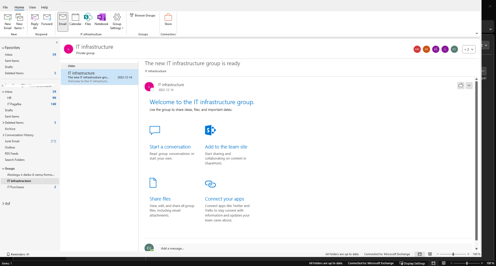496x266 pixels.
Task: Open the +2 group members dropdown
Action: tap(469, 49)
